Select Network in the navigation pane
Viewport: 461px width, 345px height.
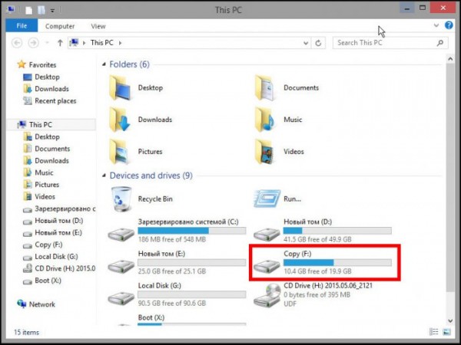click(41, 304)
